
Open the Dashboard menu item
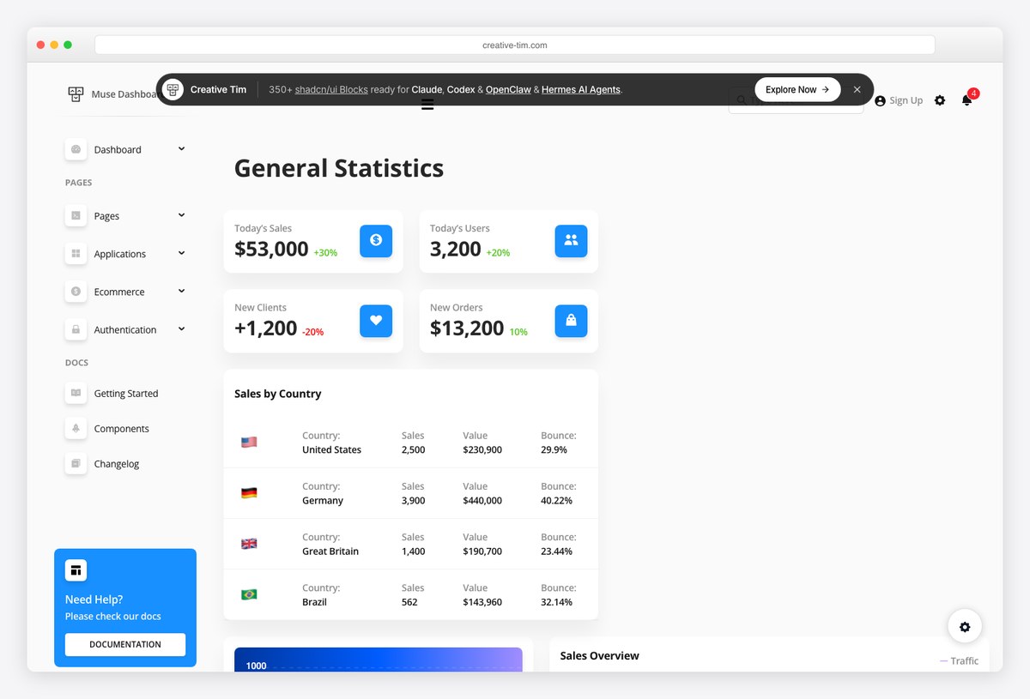125,149
